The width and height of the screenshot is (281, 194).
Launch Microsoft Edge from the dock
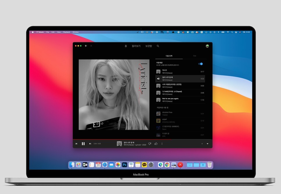(160, 165)
